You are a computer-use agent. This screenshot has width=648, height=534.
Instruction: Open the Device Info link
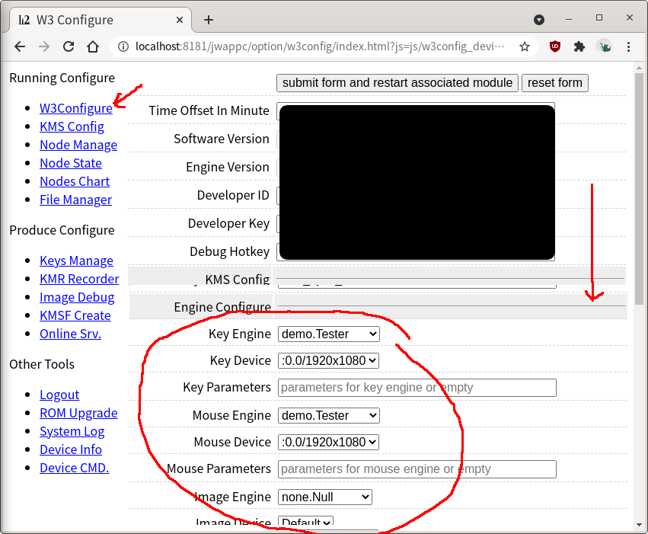[71, 449]
